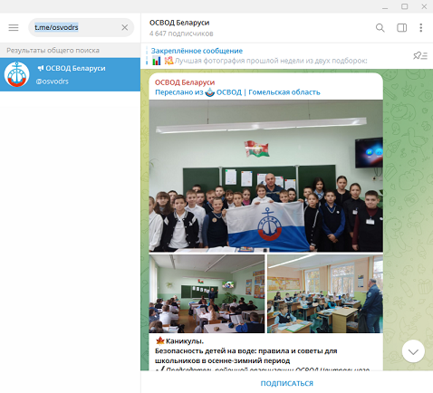The height and width of the screenshot is (393, 433).
Task: Open the hamburger main menu
Action: click(14, 27)
